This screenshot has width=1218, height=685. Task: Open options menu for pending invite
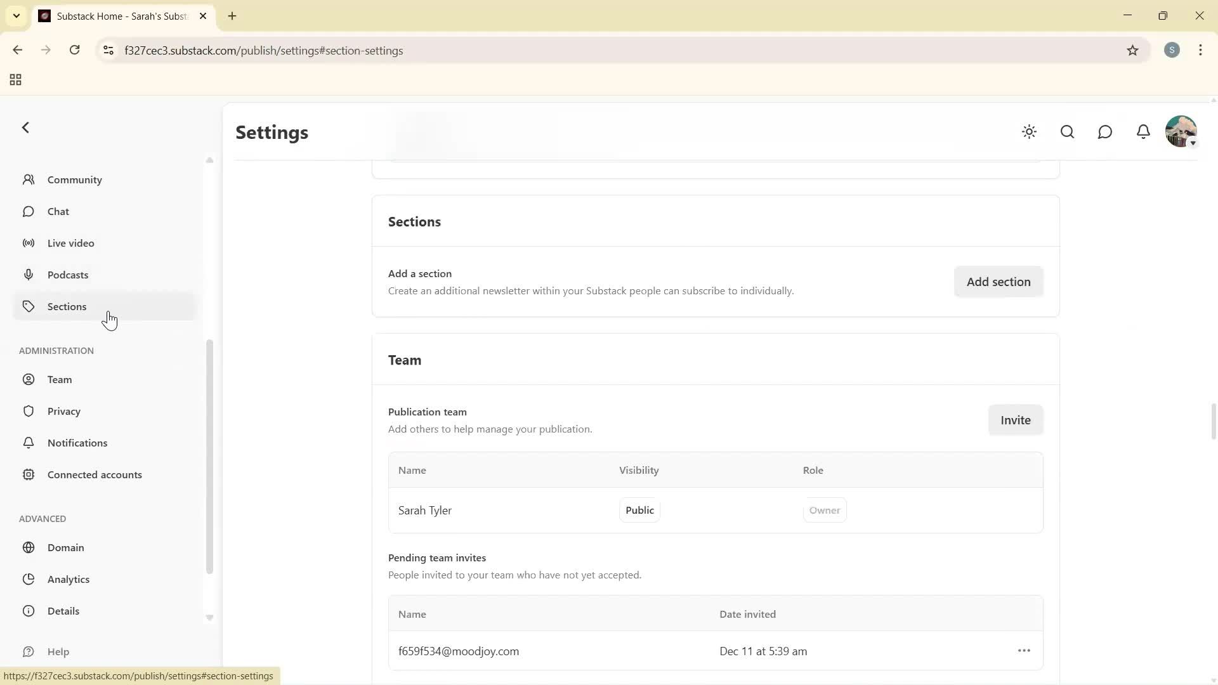[1024, 650]
